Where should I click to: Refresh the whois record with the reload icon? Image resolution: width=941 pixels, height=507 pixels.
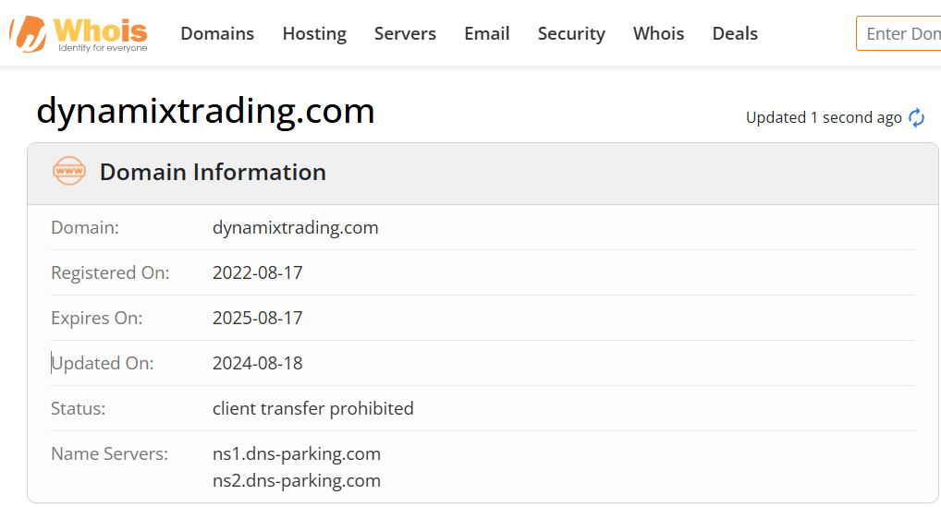916,117
